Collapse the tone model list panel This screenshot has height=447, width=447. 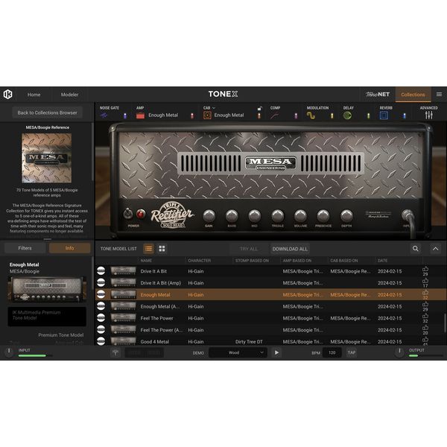point(435,249)
